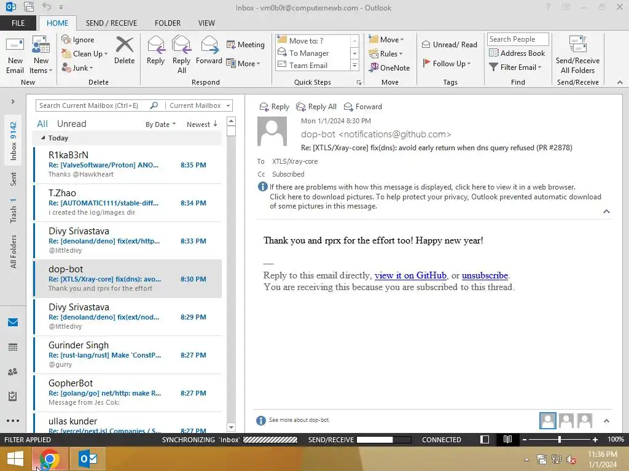629x471 pixels.
Task: Open the Gurinder Singh rust-lang email
Action: [x=128, y=354]
